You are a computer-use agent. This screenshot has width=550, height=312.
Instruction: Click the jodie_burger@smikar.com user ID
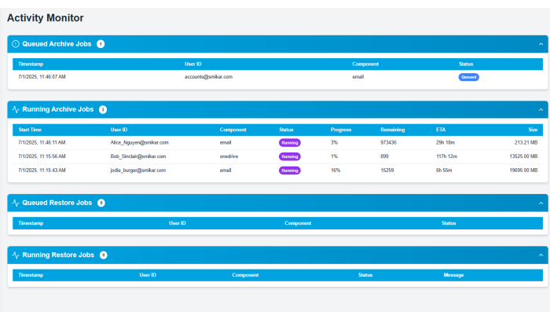click(137, 171)
